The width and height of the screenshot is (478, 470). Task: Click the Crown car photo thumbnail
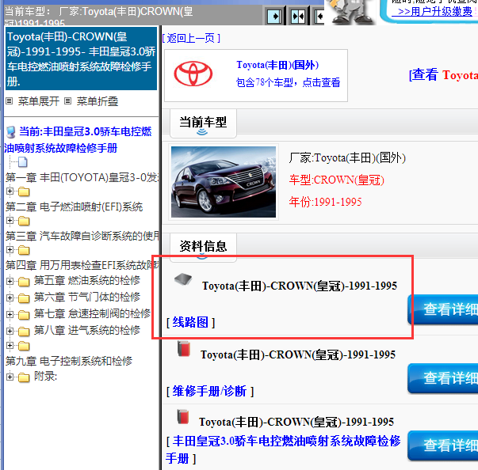point(224,182)
